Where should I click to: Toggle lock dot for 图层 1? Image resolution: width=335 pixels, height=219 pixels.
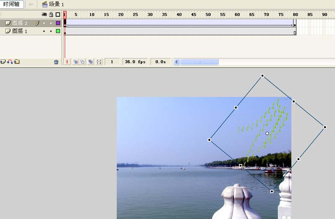[x=51, y=31]
